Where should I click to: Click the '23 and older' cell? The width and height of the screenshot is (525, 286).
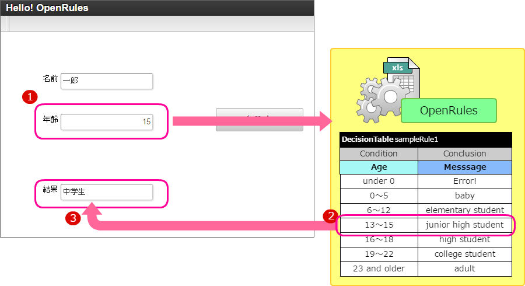point(379,269)
